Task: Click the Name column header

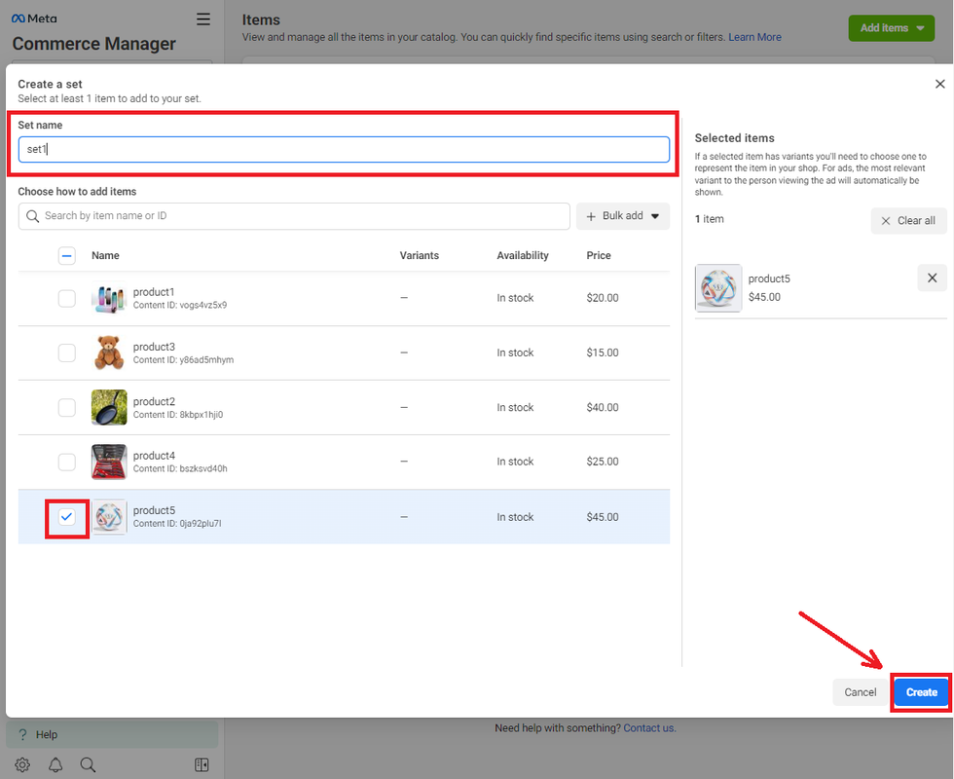Action: pos(105,255)
